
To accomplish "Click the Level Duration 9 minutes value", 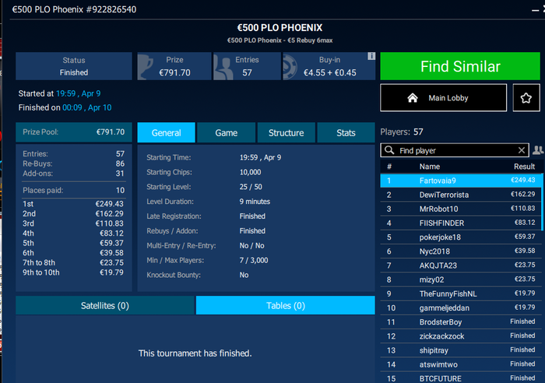I will pos(255,202).
